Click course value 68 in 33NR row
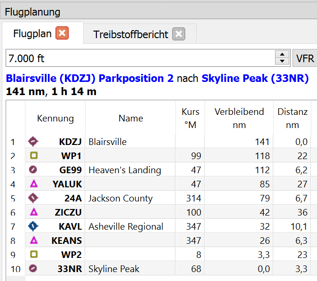Viewport: 317px width, 281px height. pyautogui.click(x=190, y=269)
